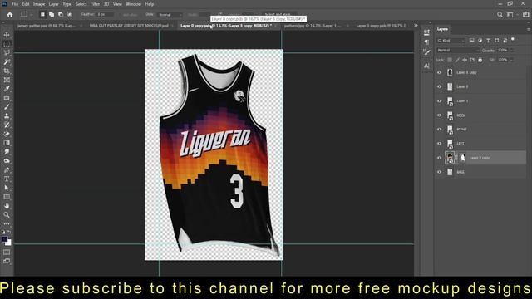Open the Character panel icon
Image resolution: width=532 pixels, height=299 pixels.
click(x=426, y=66)
